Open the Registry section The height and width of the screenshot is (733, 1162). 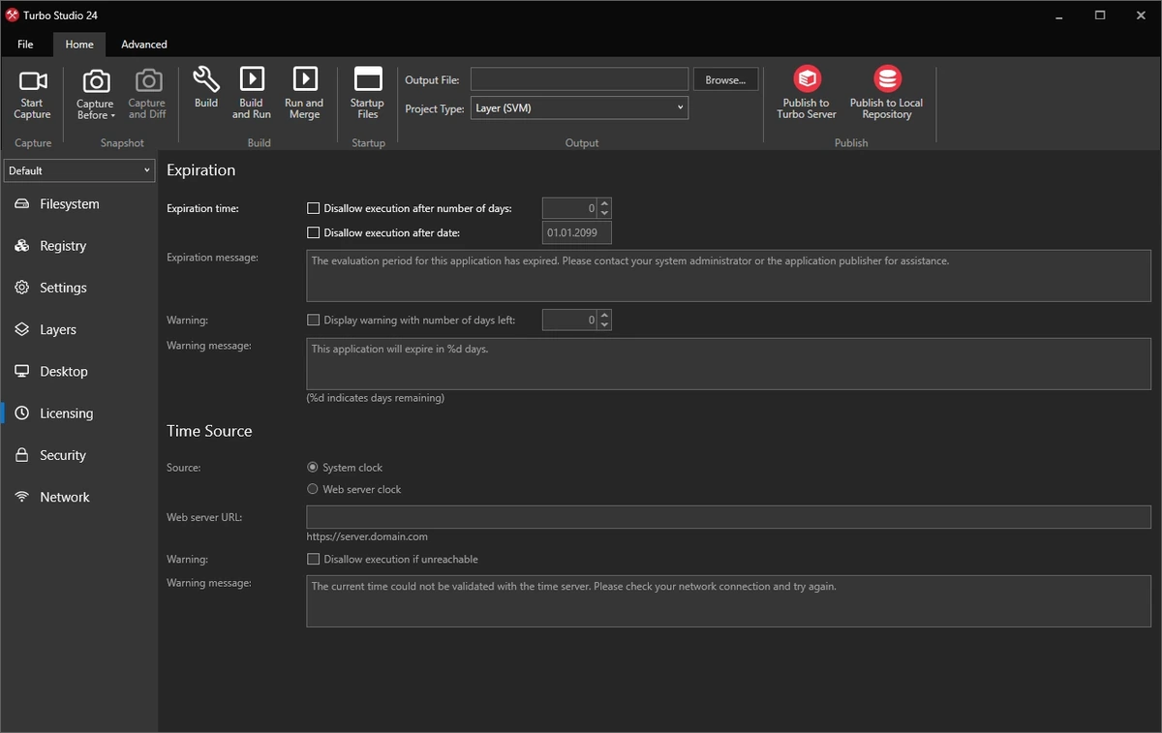tap(78, 246)
